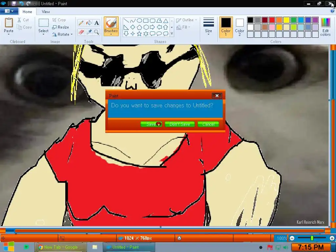This screenshot has height=252, width=336.
Task: Expand the Paste dropdown arrow
Action: (9, 34)
